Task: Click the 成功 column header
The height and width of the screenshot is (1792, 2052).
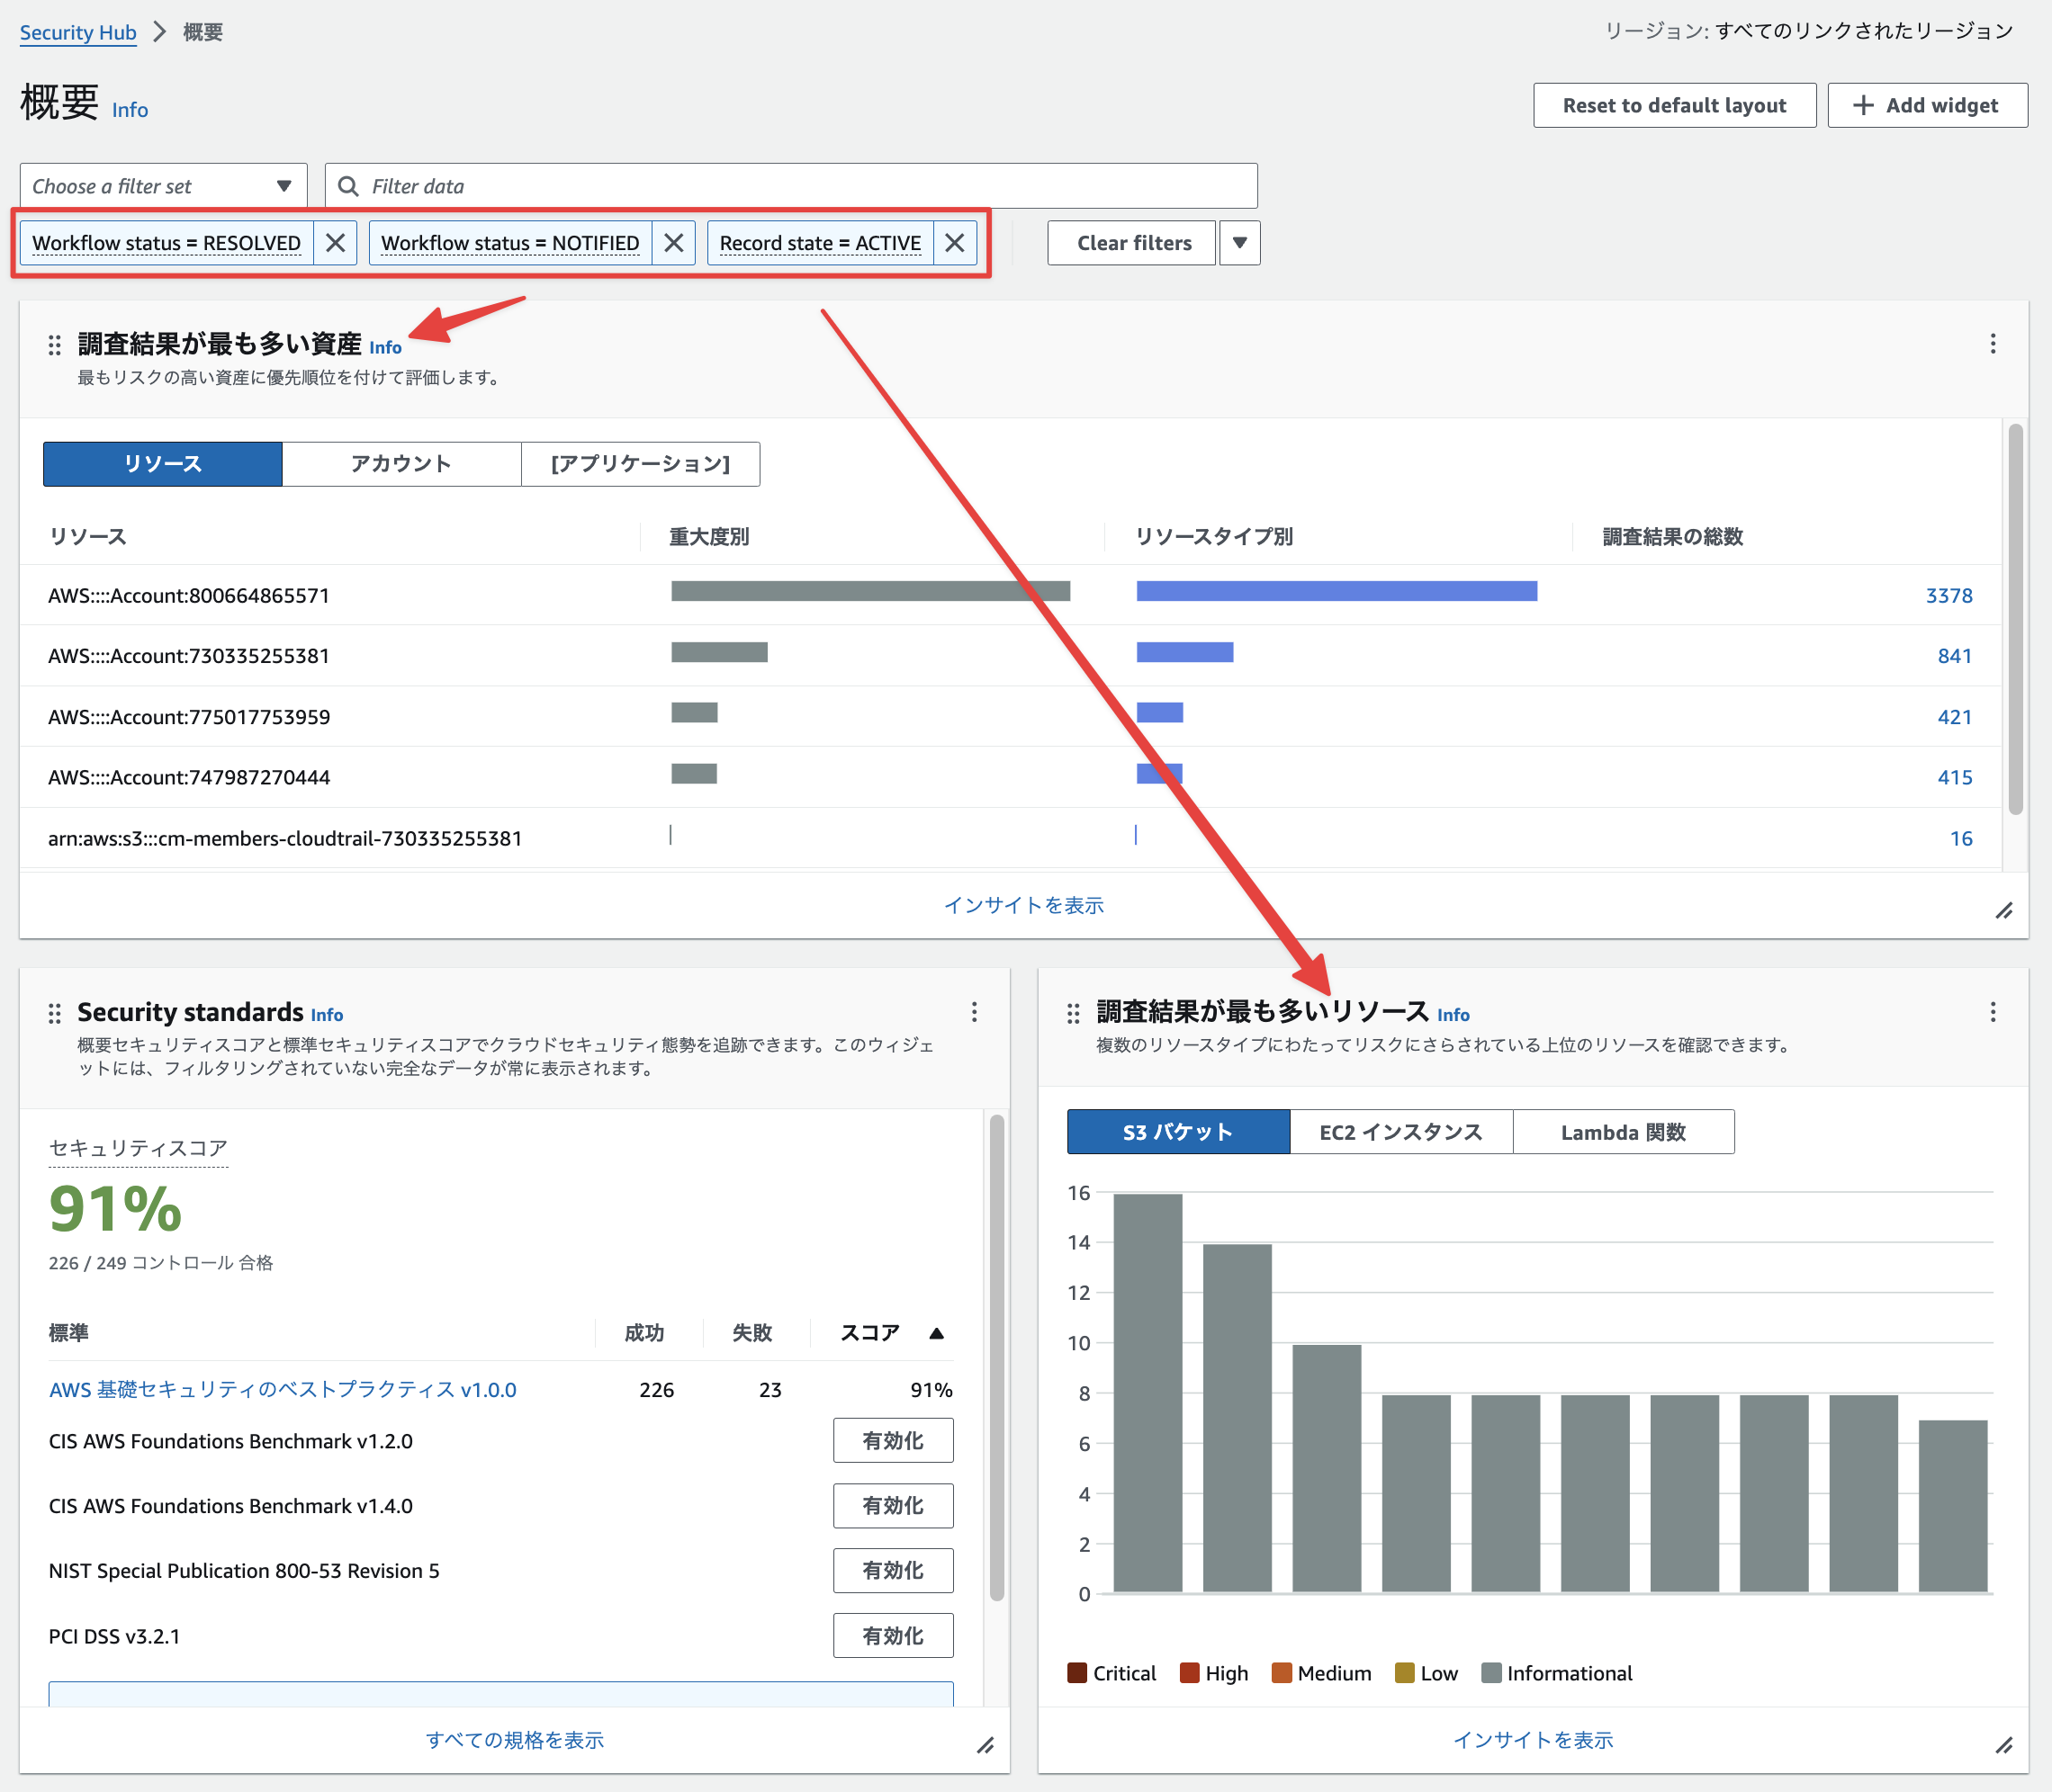Action: pos(644,1333)
